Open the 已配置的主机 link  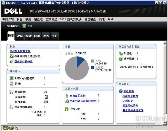[78, 95]
